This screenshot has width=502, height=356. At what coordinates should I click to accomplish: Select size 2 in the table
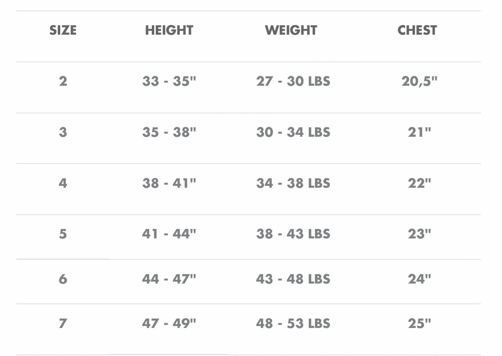click(x=63, y=81)
